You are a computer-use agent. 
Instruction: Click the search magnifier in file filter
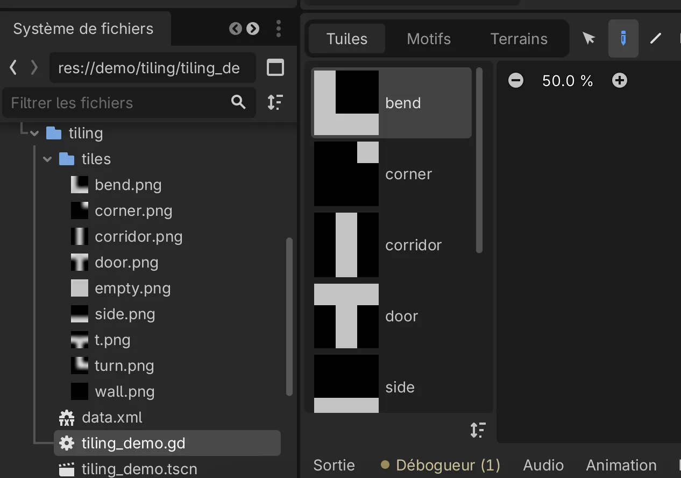click(238, 102)
